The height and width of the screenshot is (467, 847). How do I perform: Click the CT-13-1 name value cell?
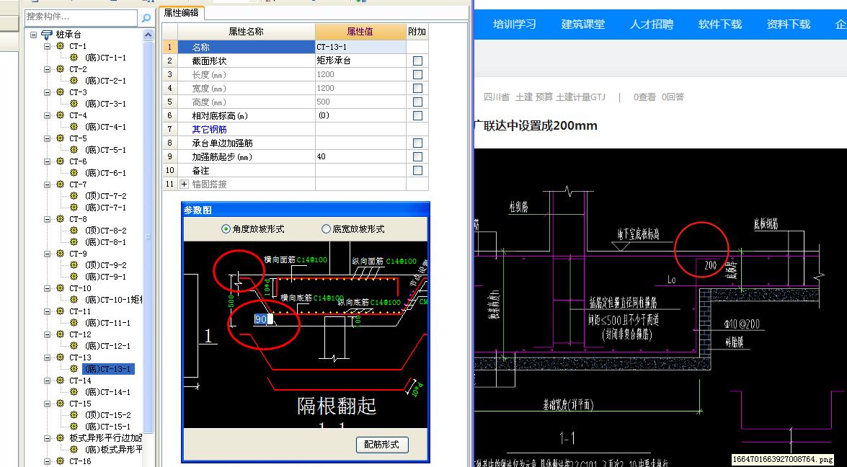[360, 47]
